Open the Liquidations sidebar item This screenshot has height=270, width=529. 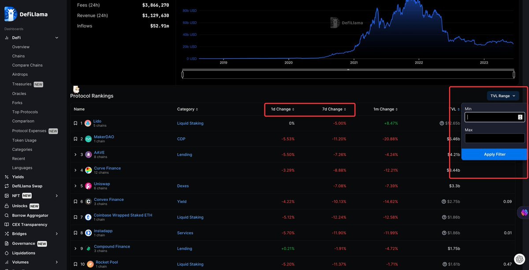(24, 253)
